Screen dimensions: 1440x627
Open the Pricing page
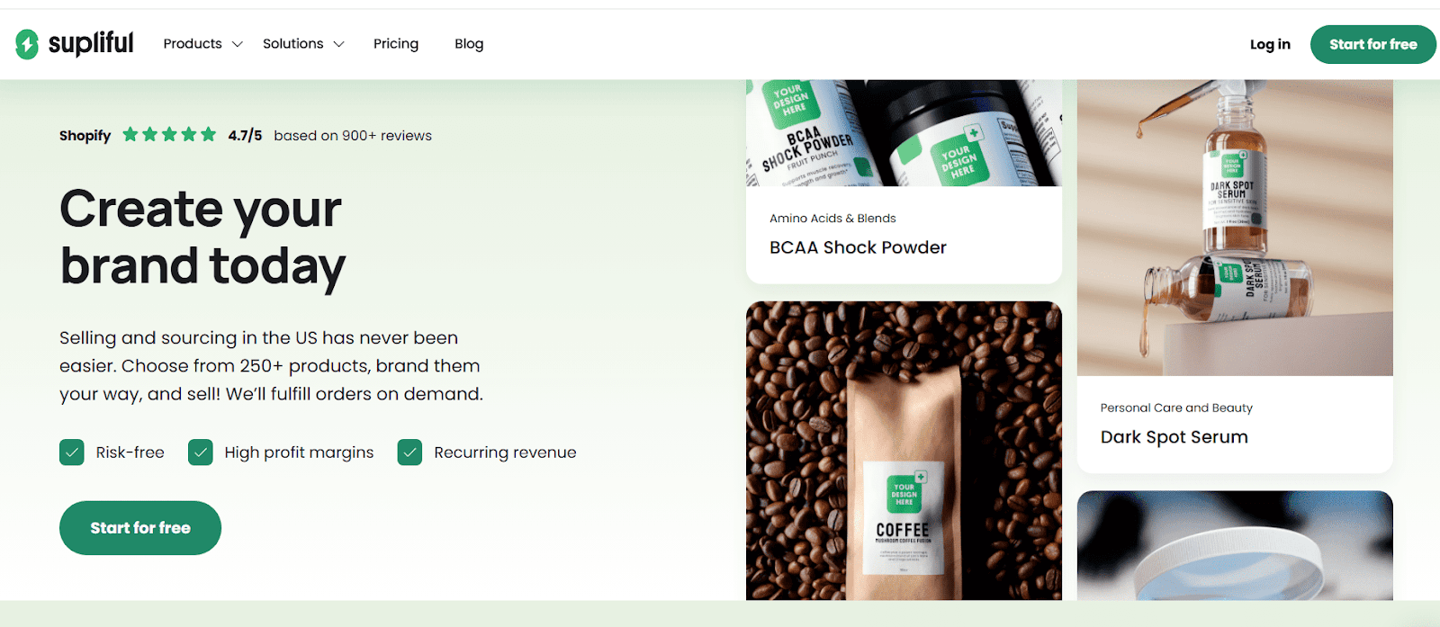tap(396, 43)
